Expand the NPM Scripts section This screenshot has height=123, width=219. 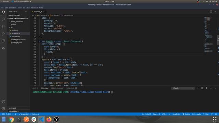click(x=18, y=111)
